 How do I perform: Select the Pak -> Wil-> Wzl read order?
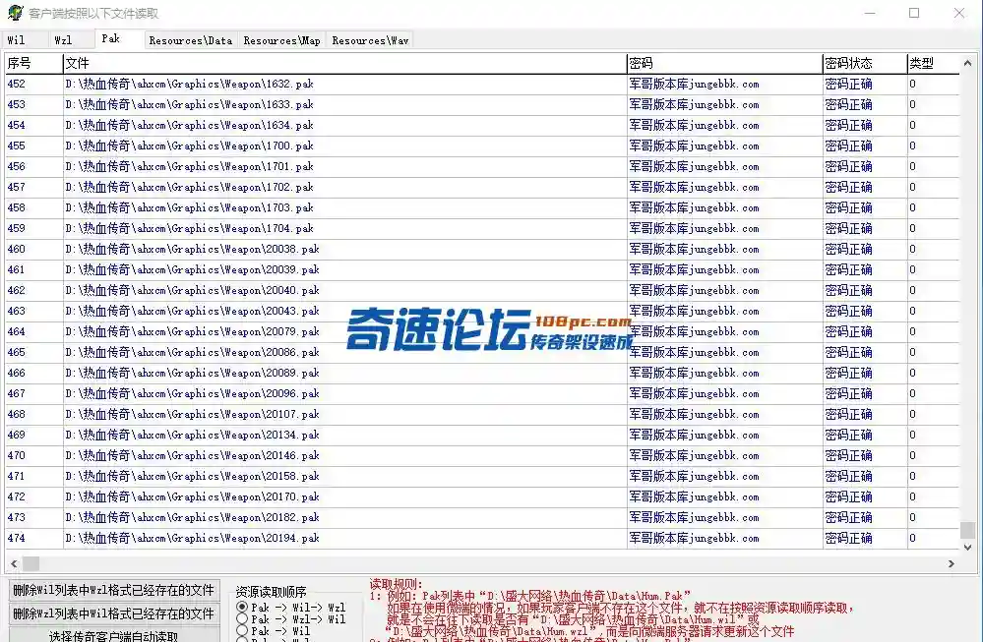pos(291,607)
